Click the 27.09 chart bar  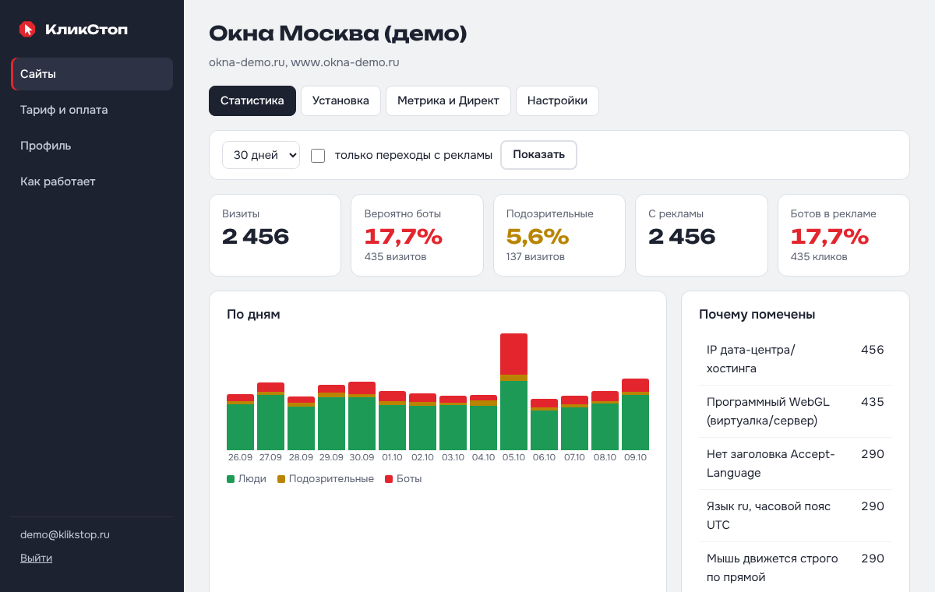(x=270, y=416)
